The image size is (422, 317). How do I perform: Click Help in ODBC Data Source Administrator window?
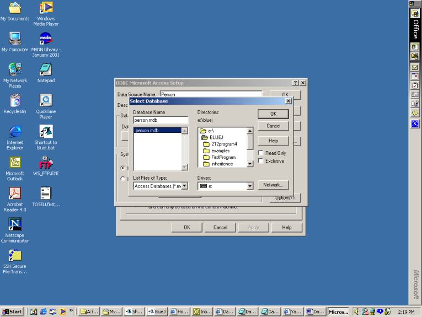pyautogui.click(x=287, y=228)
